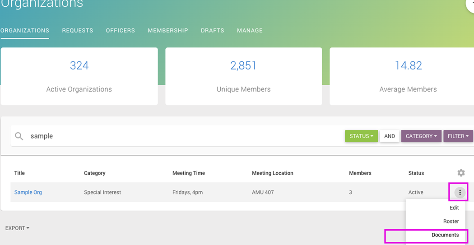Switch to the REQUESTS tab
This screenshot has height=245, width=474.
(x=77, y=31)
